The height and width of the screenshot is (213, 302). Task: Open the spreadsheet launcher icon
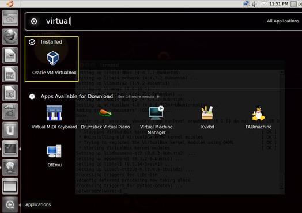[x=10, y=74]
